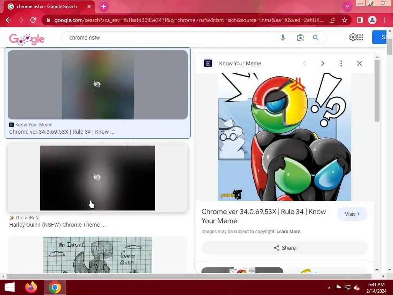Close the image preview panel
Image resolution: width=393 pixels, height=295 pixels.
(359, 63)
